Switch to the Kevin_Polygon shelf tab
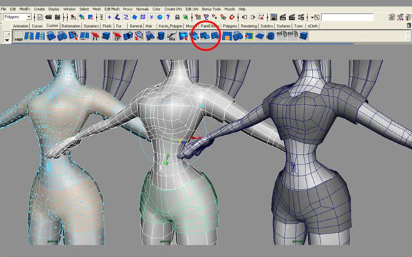The height and width of the screenshot is (257, 412). point(171,26)
